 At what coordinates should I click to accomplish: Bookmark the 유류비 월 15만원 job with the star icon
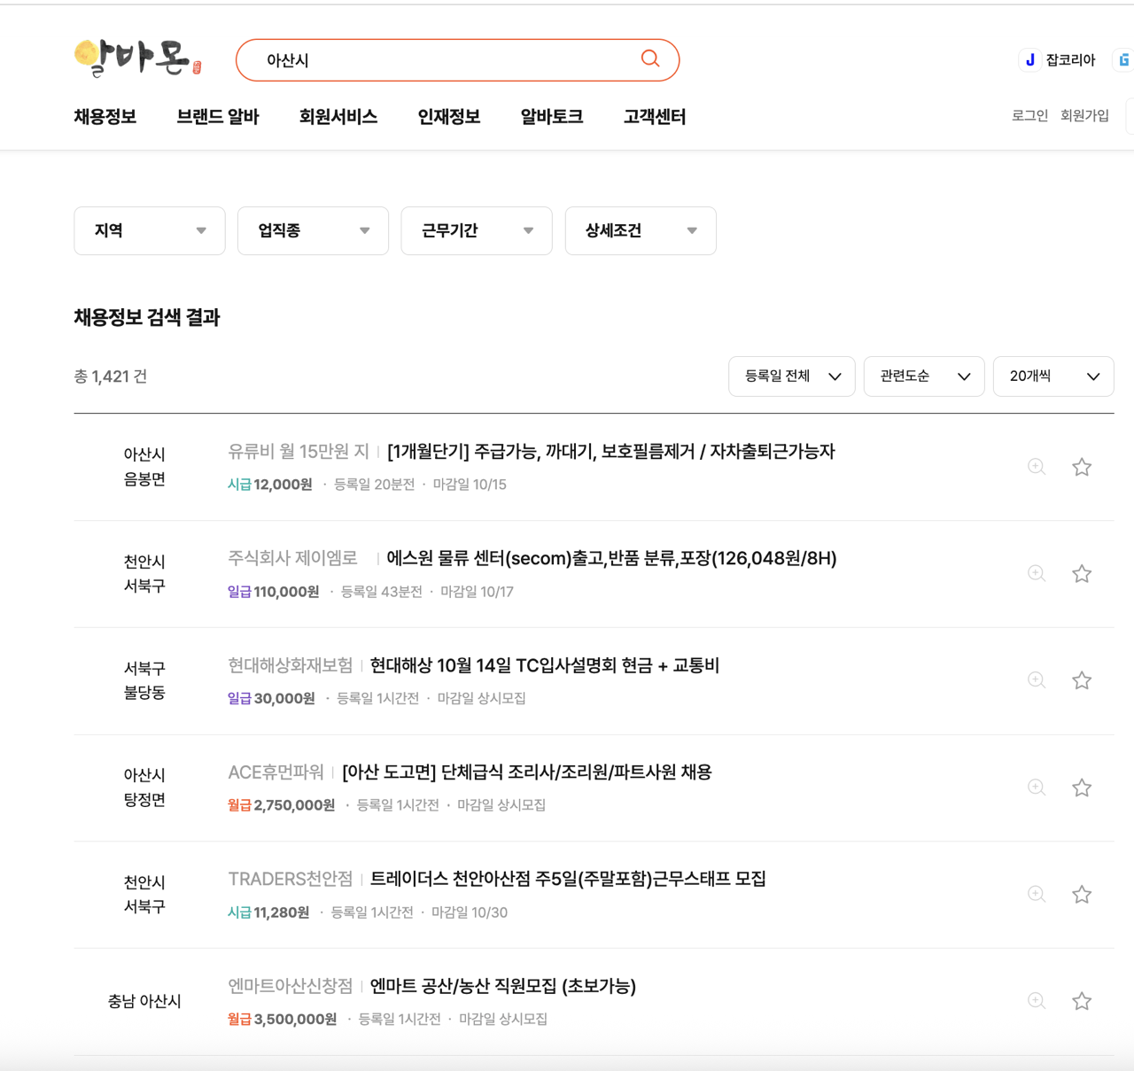pyautogui.click(x=1082, y=467)
